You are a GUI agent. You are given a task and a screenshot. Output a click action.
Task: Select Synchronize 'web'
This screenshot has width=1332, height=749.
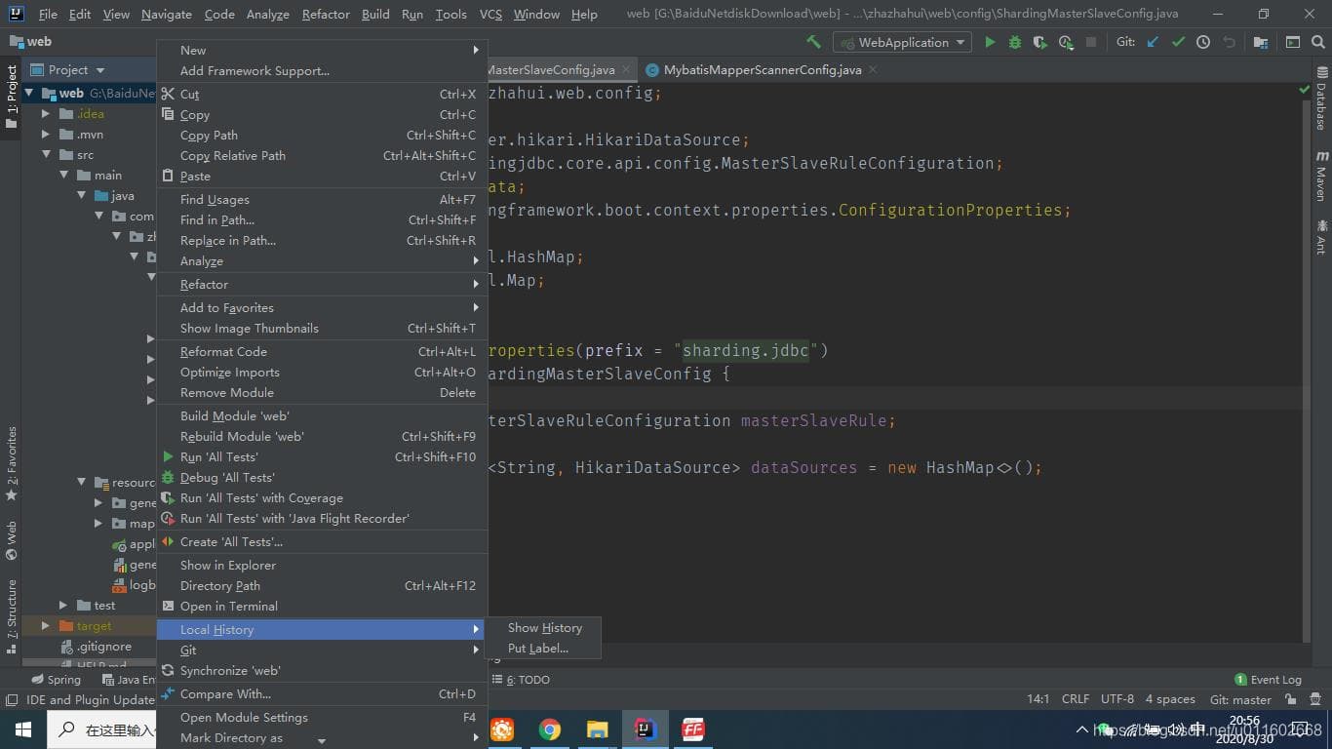tap(322, 671)
